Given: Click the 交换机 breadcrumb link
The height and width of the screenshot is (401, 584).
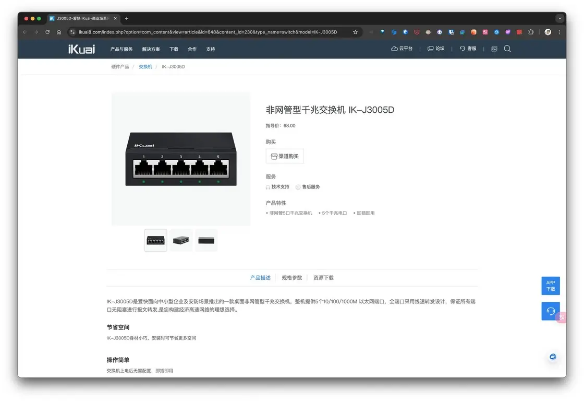Looking at the screenshot, I should (x=145, y=67).
